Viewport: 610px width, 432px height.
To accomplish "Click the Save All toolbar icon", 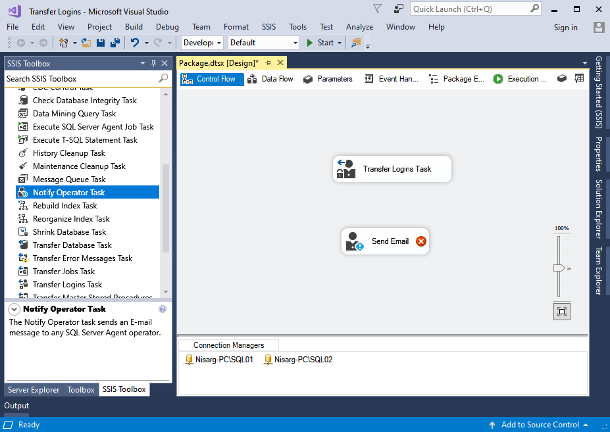I will pyautogui.click(x=114, y=43).
